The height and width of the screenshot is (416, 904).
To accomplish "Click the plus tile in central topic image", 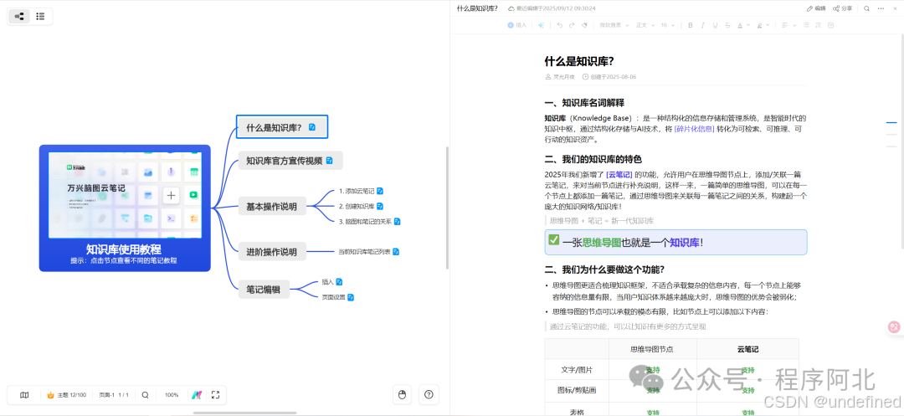I will (x=172, y=195).
